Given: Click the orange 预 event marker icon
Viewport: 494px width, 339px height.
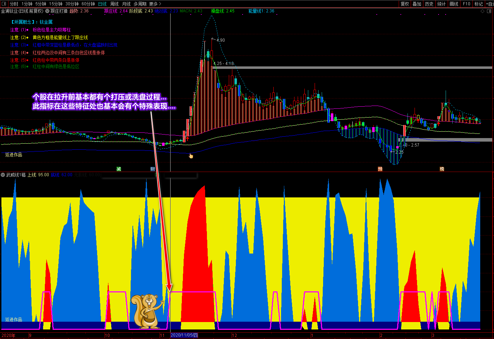Looking at the screenshot, I should click(x=380, y=169).
